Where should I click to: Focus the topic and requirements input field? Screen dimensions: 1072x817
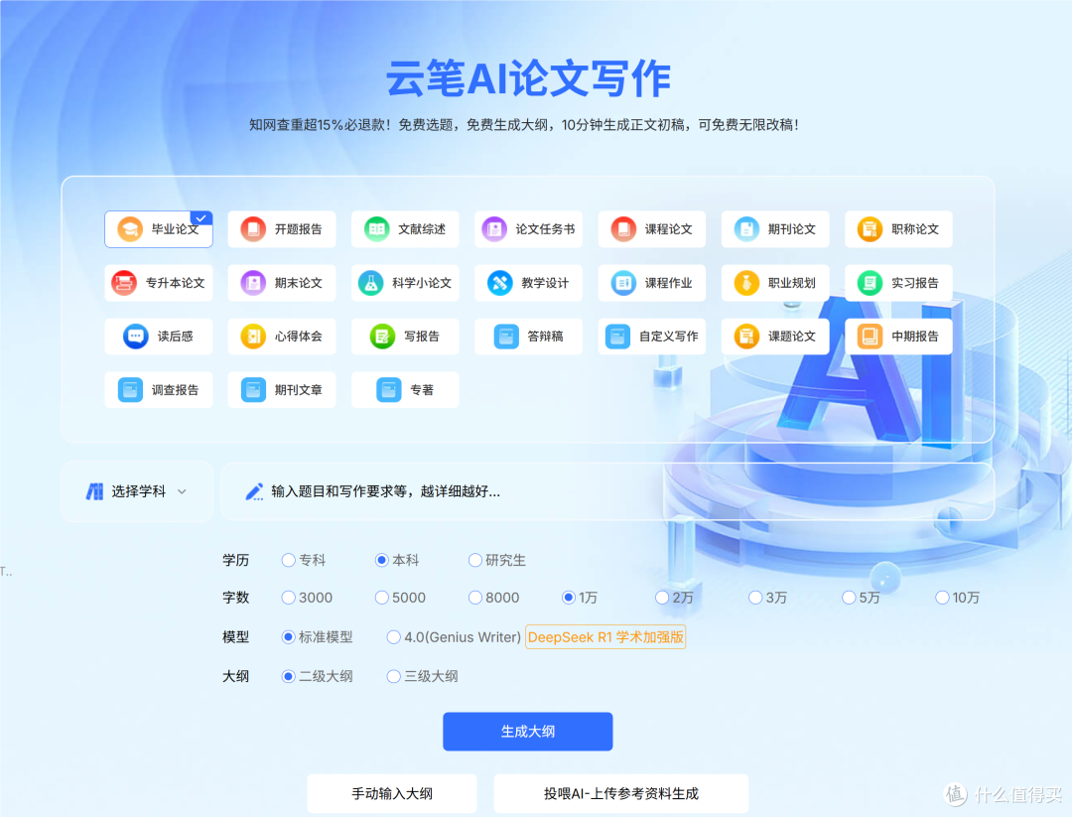607,491
